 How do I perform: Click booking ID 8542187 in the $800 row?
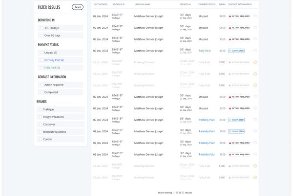click(117, 15)
